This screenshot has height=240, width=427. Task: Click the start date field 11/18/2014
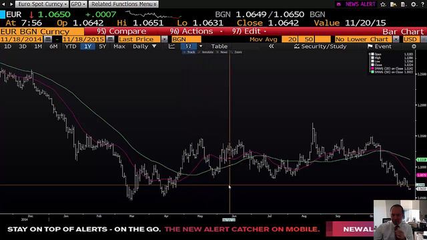click(x=21, y=39)
